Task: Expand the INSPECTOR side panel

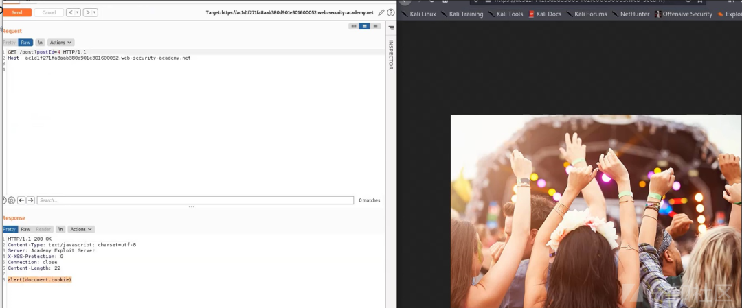Action: [x=391, y=54]
